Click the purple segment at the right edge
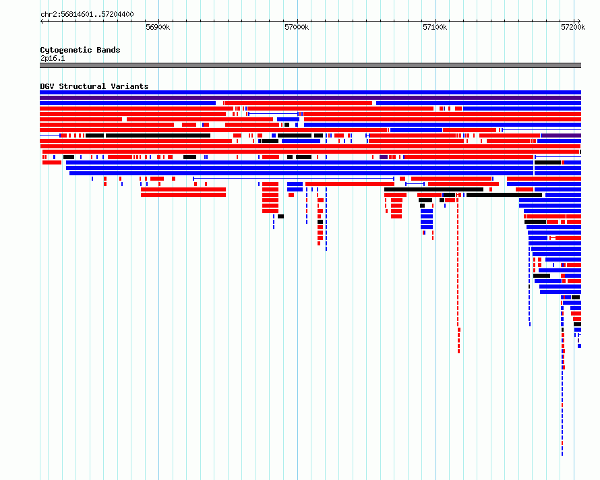600x480 pixels. pos(561,136)
